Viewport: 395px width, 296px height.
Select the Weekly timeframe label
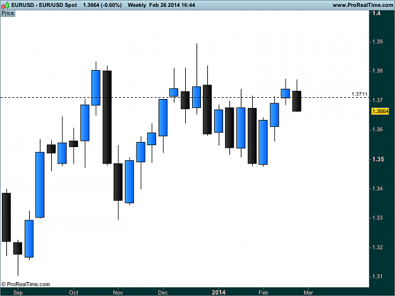pyautogui.click(x=137, y=5)
